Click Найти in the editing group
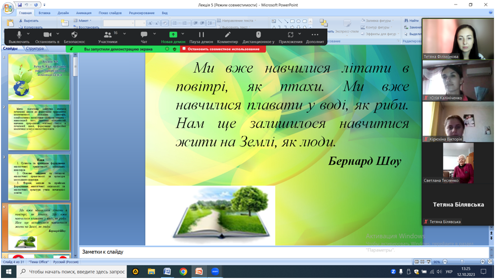 [x=412, y=21]
